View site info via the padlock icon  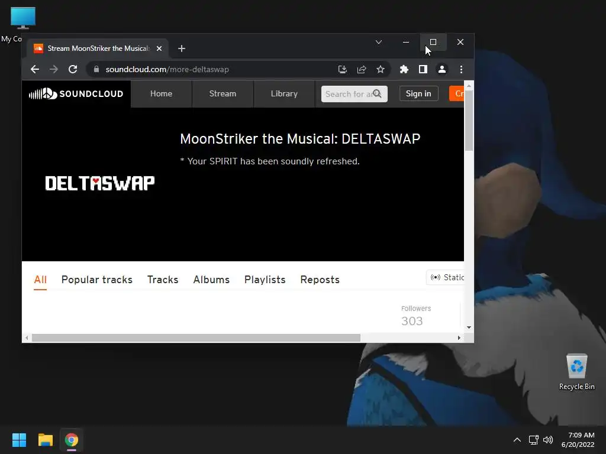[x=96, y=70]
